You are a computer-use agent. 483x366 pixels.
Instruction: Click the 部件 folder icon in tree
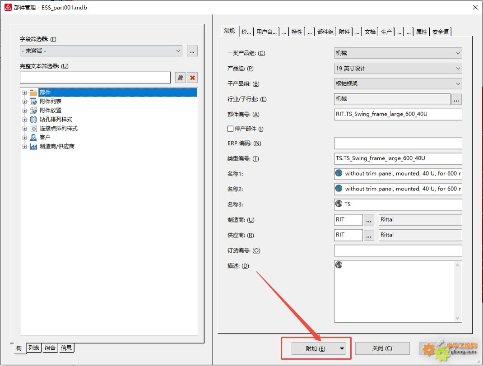(x=33, y=93)
